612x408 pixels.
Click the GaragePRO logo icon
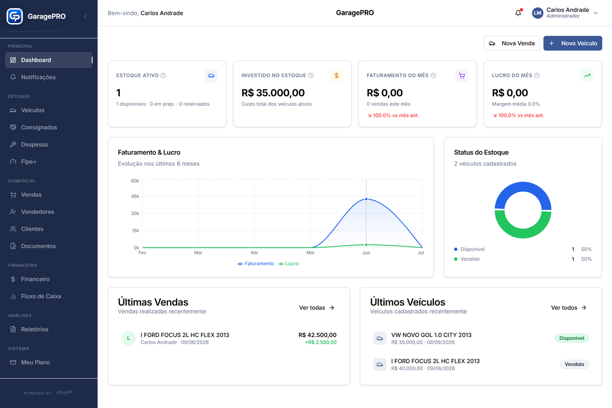(x=15, y=16)
